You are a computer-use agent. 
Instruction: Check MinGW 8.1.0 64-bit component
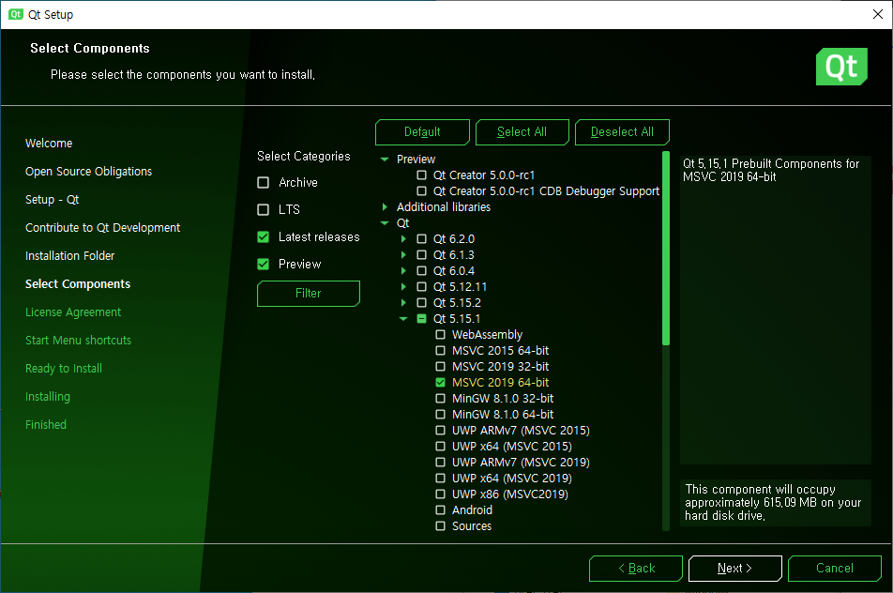[440, 414]
